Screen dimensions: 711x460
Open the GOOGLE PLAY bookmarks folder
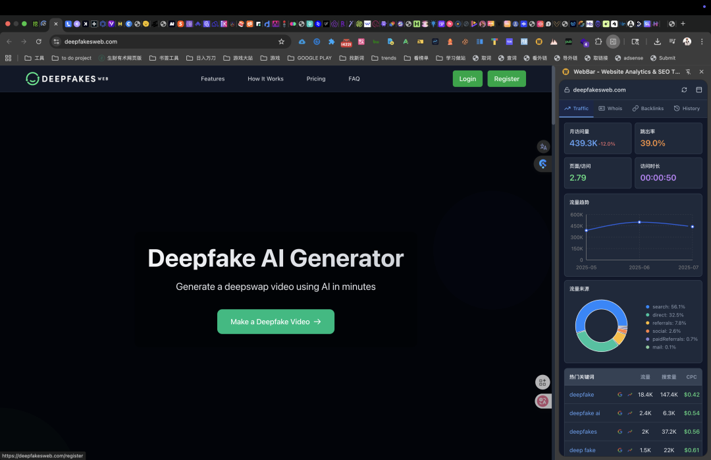pyautogui.click(x=309, y=58)
